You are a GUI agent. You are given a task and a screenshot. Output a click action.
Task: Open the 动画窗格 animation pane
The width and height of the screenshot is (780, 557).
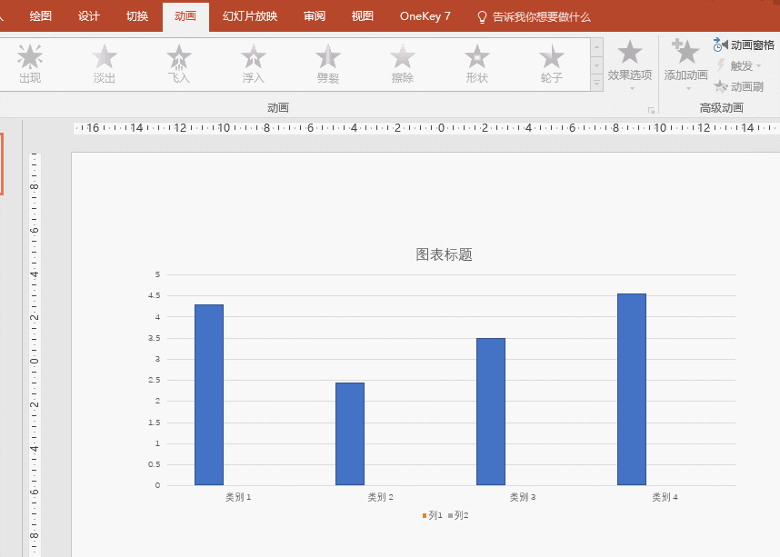pyautogui.click(x=744, y=45)
